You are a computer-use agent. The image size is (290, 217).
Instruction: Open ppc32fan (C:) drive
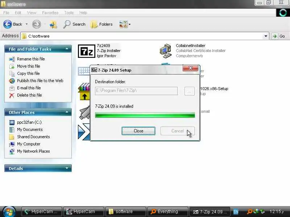pos(29,122)
